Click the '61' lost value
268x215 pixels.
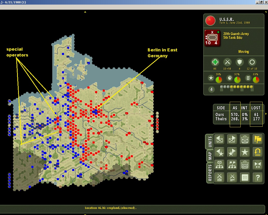(256, 114)
